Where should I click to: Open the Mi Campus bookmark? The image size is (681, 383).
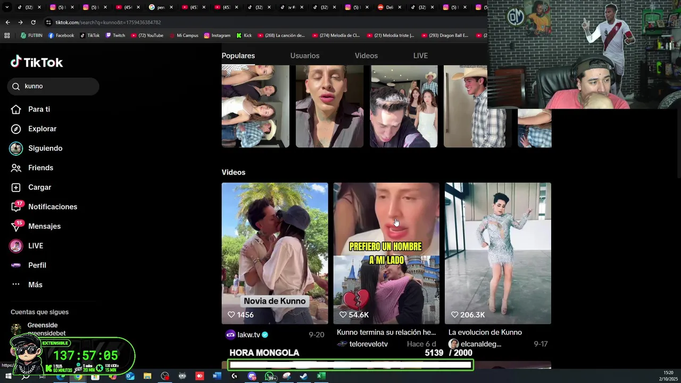tap(184, 36)
